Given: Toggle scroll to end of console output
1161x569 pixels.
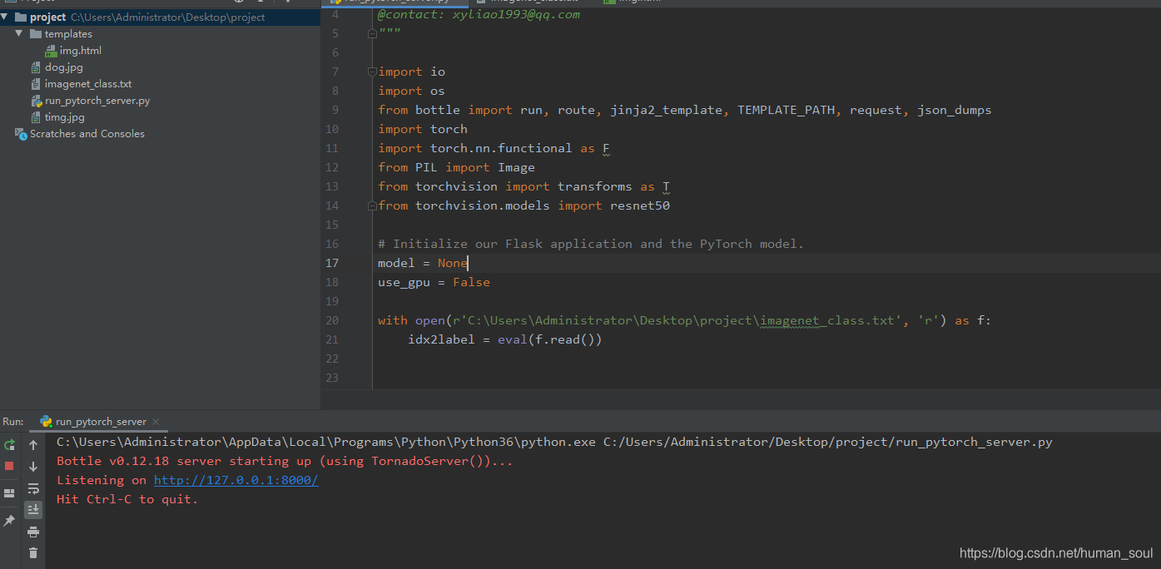Looking at the screenshot, I should [33, 509].
